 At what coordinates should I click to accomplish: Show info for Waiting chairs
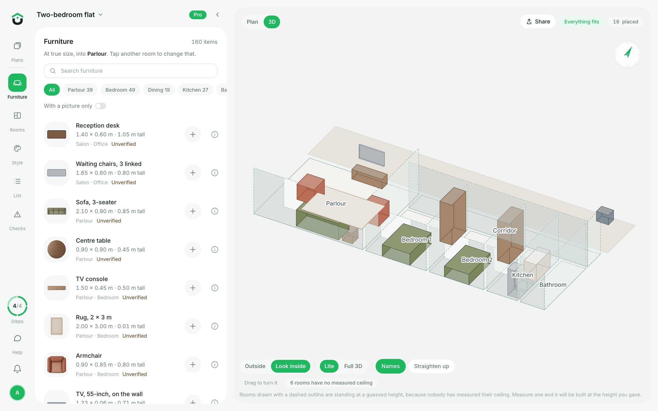[x=215, y=173]
